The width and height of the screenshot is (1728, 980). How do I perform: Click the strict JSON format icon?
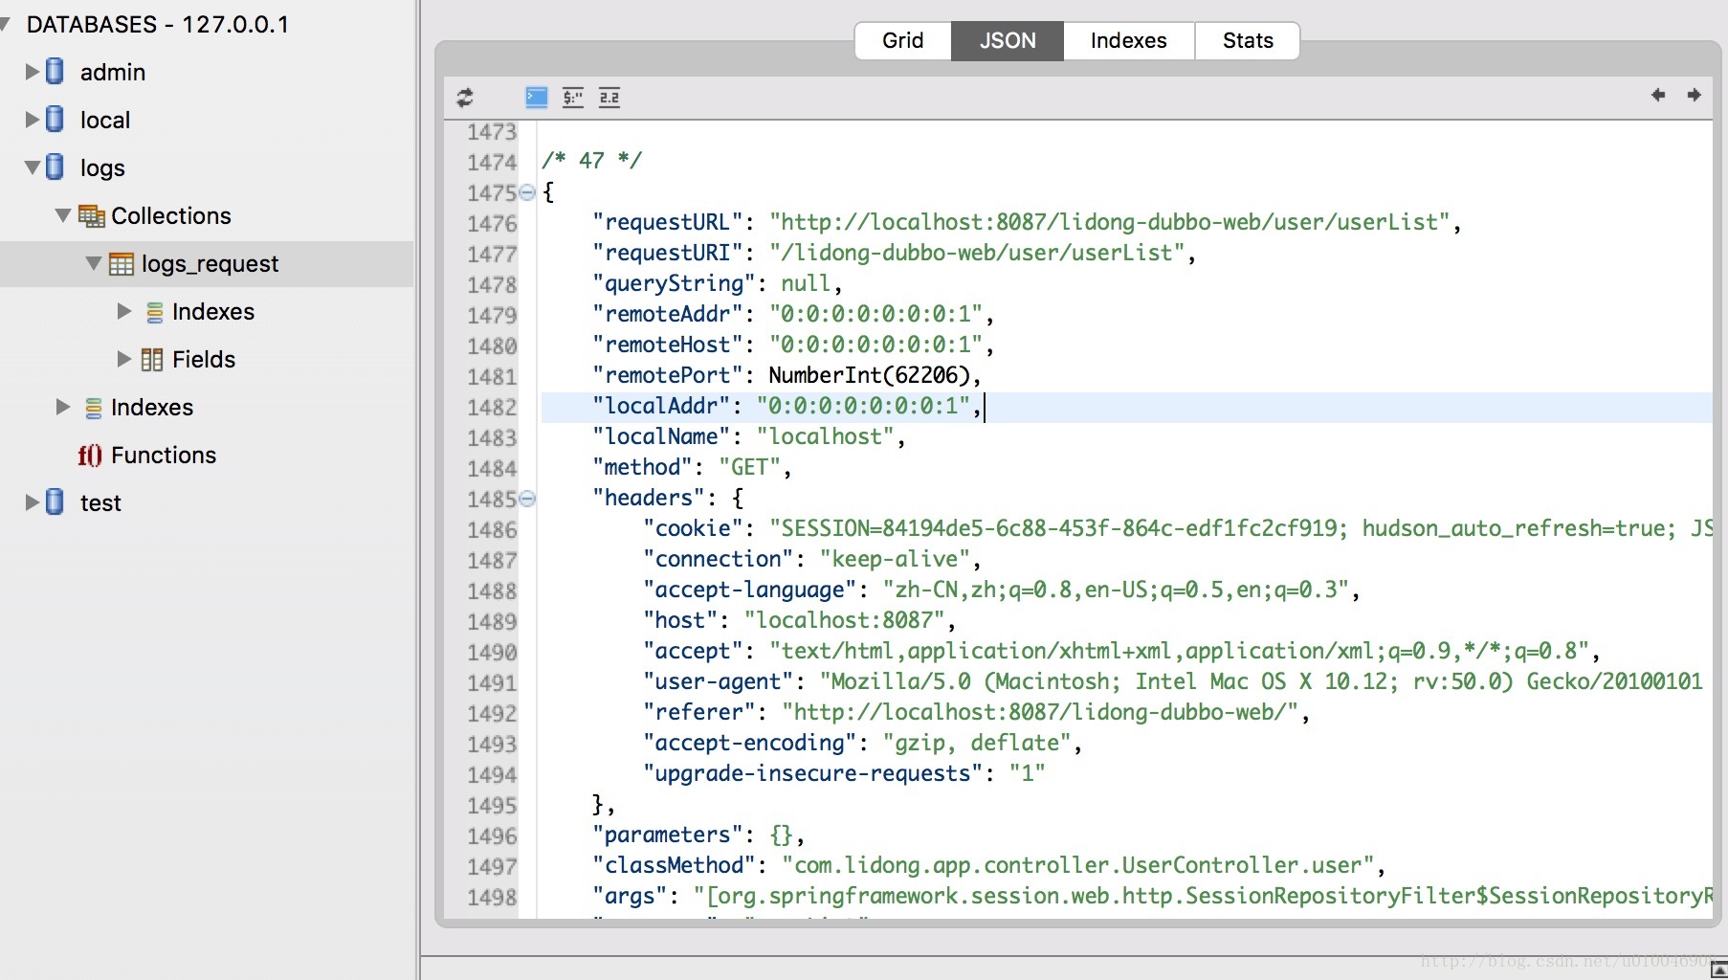click(x=573, y=97)
